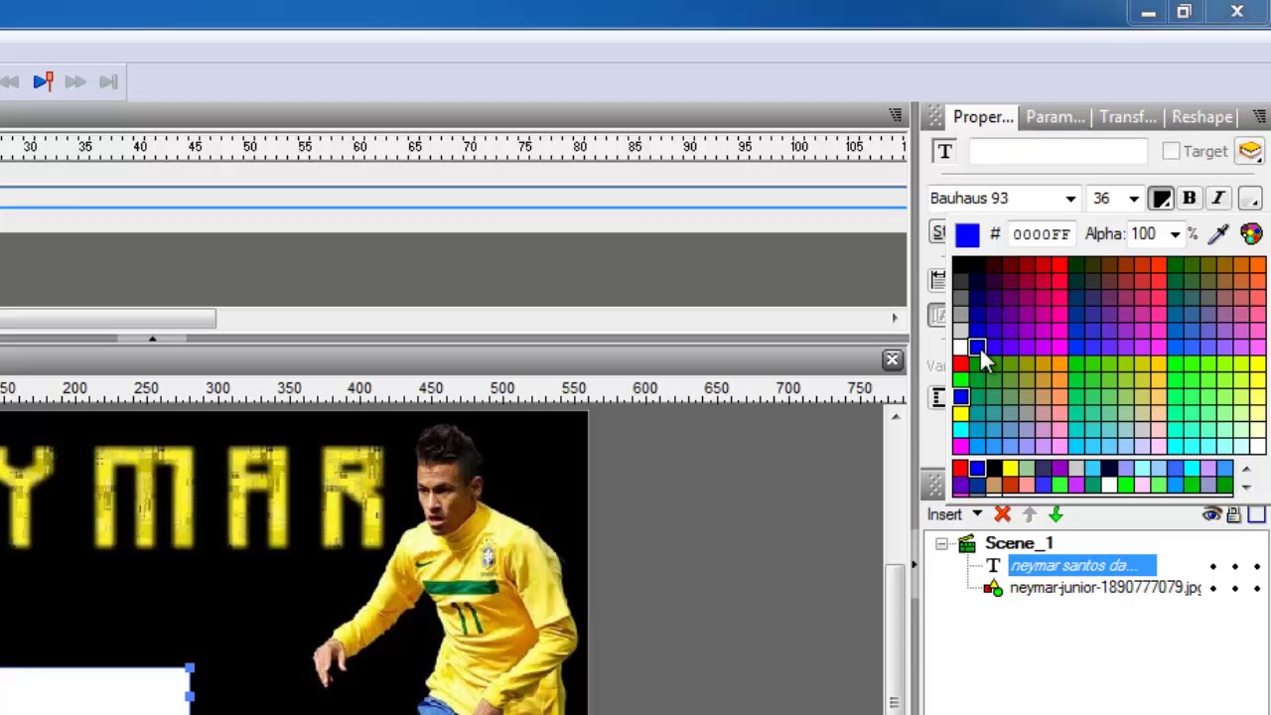Click the layout vertical scroll up arrow
This screenshot has width=1271, height=715.
click(x=896, y=417)
